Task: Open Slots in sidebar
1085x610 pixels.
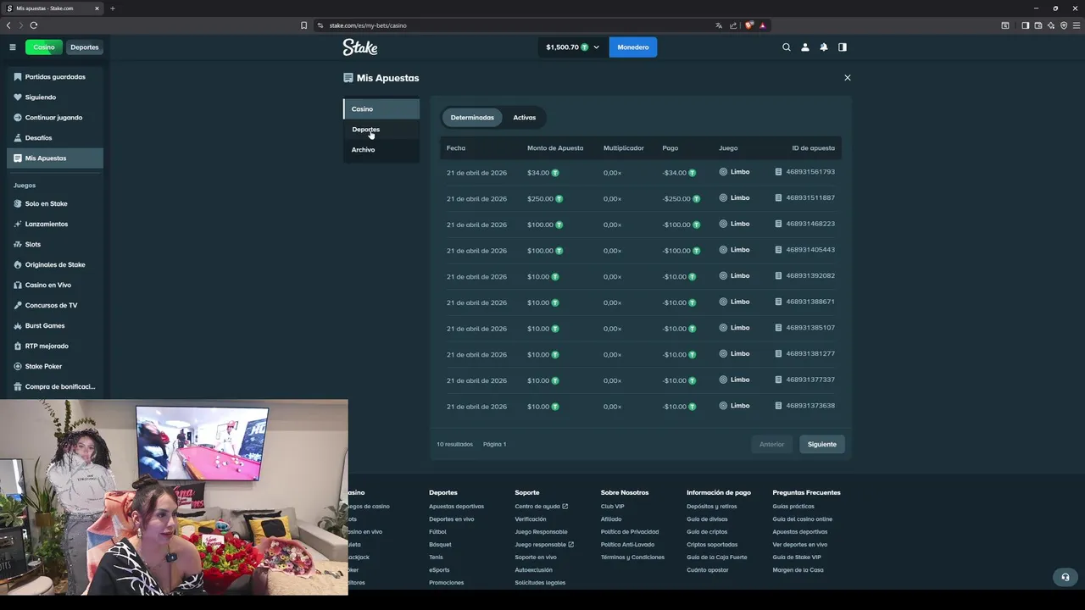Action: (55, 245)
